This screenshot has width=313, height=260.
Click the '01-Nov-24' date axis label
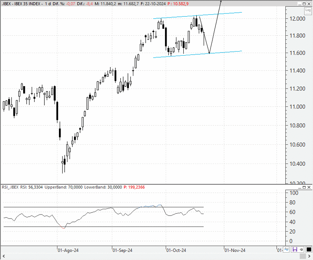coord(235,250)
